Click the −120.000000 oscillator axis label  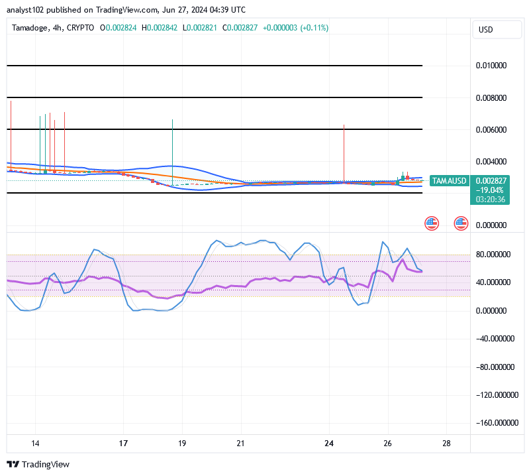tap(497, 394)
